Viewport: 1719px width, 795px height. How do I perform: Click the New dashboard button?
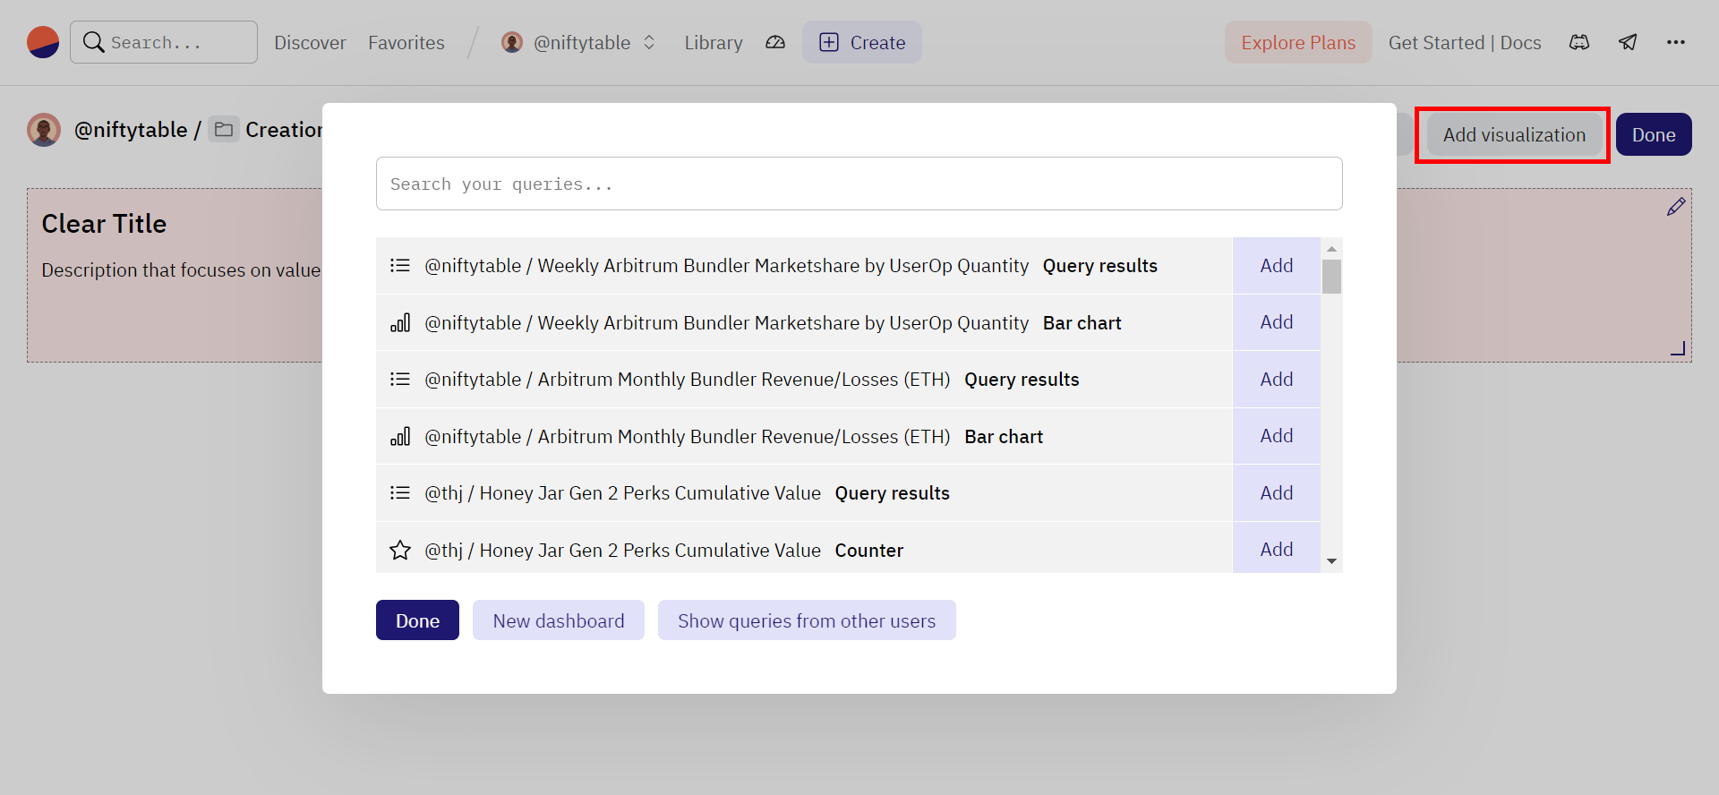tap(559, 620)
